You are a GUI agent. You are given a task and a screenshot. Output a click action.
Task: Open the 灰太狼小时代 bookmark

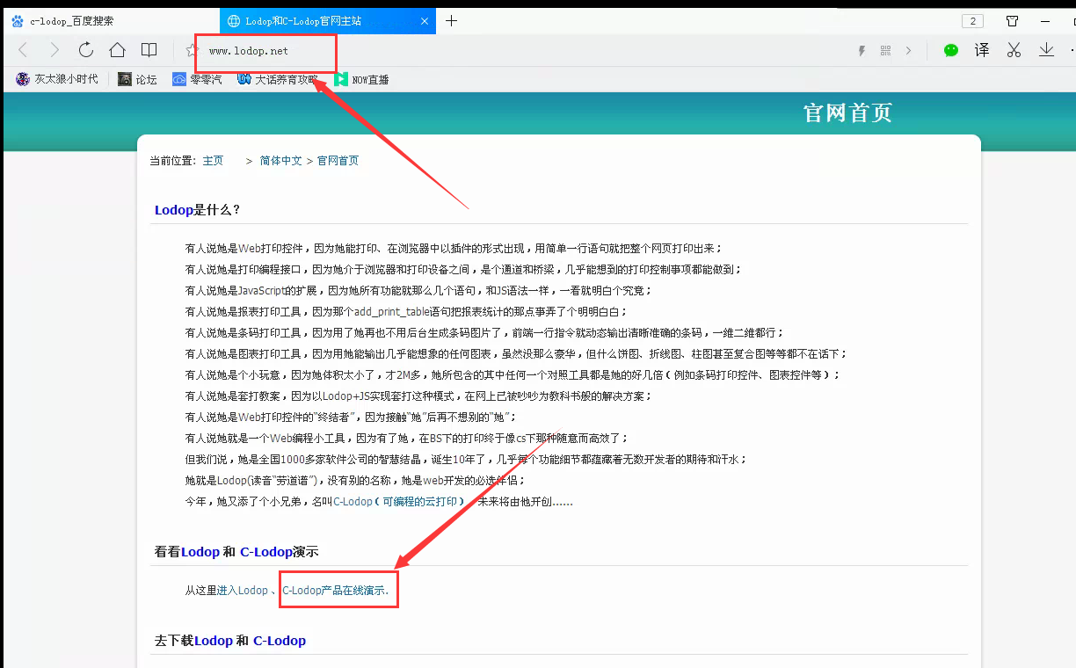57,79
